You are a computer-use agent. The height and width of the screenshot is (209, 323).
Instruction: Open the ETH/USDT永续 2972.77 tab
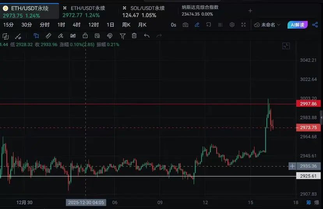(x=89, y=12)
